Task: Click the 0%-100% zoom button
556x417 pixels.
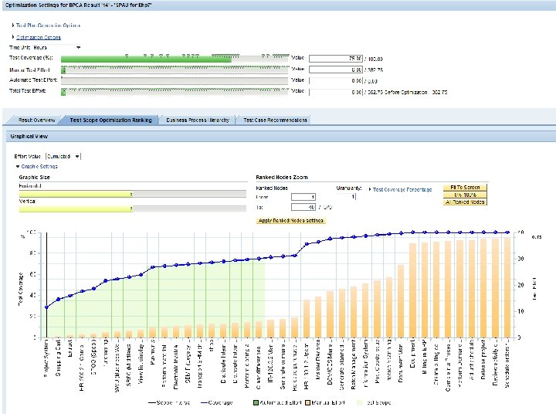Action: click(465, 195)
